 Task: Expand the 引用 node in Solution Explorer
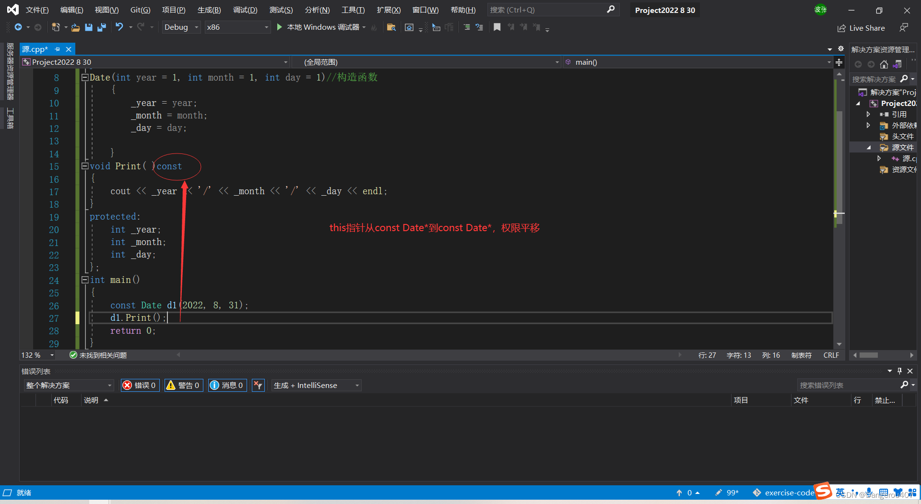[x=868, y=114]
